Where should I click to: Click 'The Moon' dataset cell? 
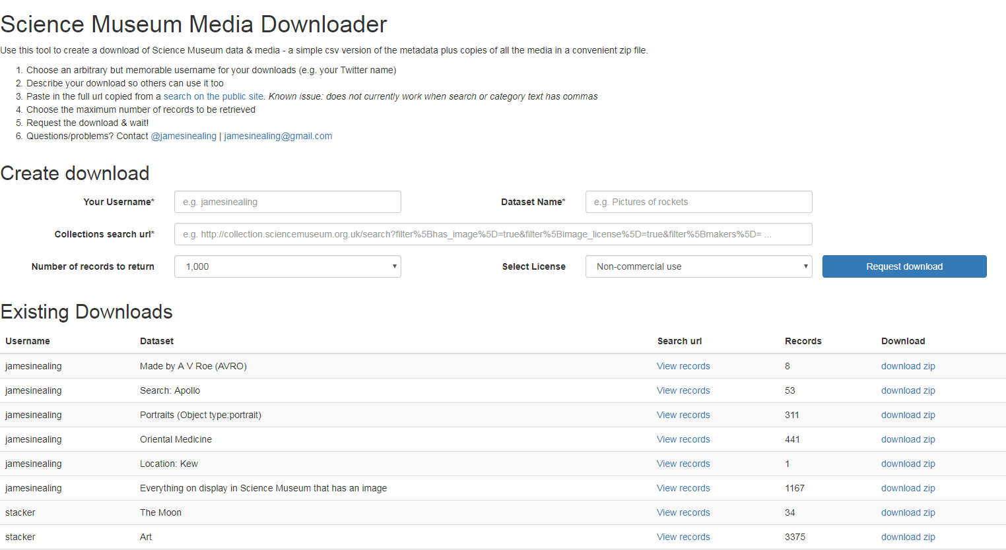pyautogui.click(x=160, y=512)
